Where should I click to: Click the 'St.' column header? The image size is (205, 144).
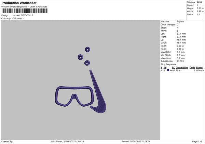[x=173, y=68]
